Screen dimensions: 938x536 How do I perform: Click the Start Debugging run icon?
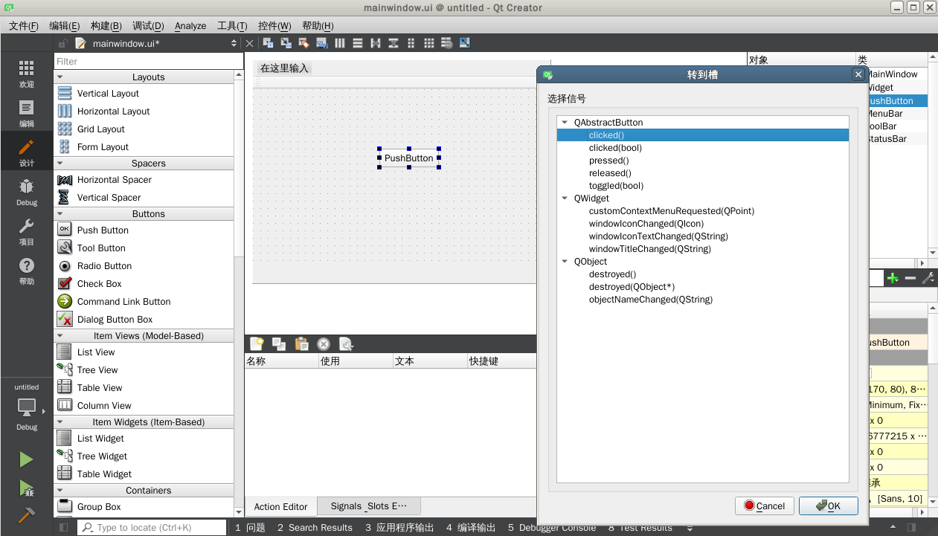[x=26, y=488]
